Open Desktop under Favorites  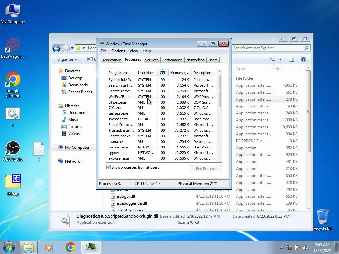72,78
